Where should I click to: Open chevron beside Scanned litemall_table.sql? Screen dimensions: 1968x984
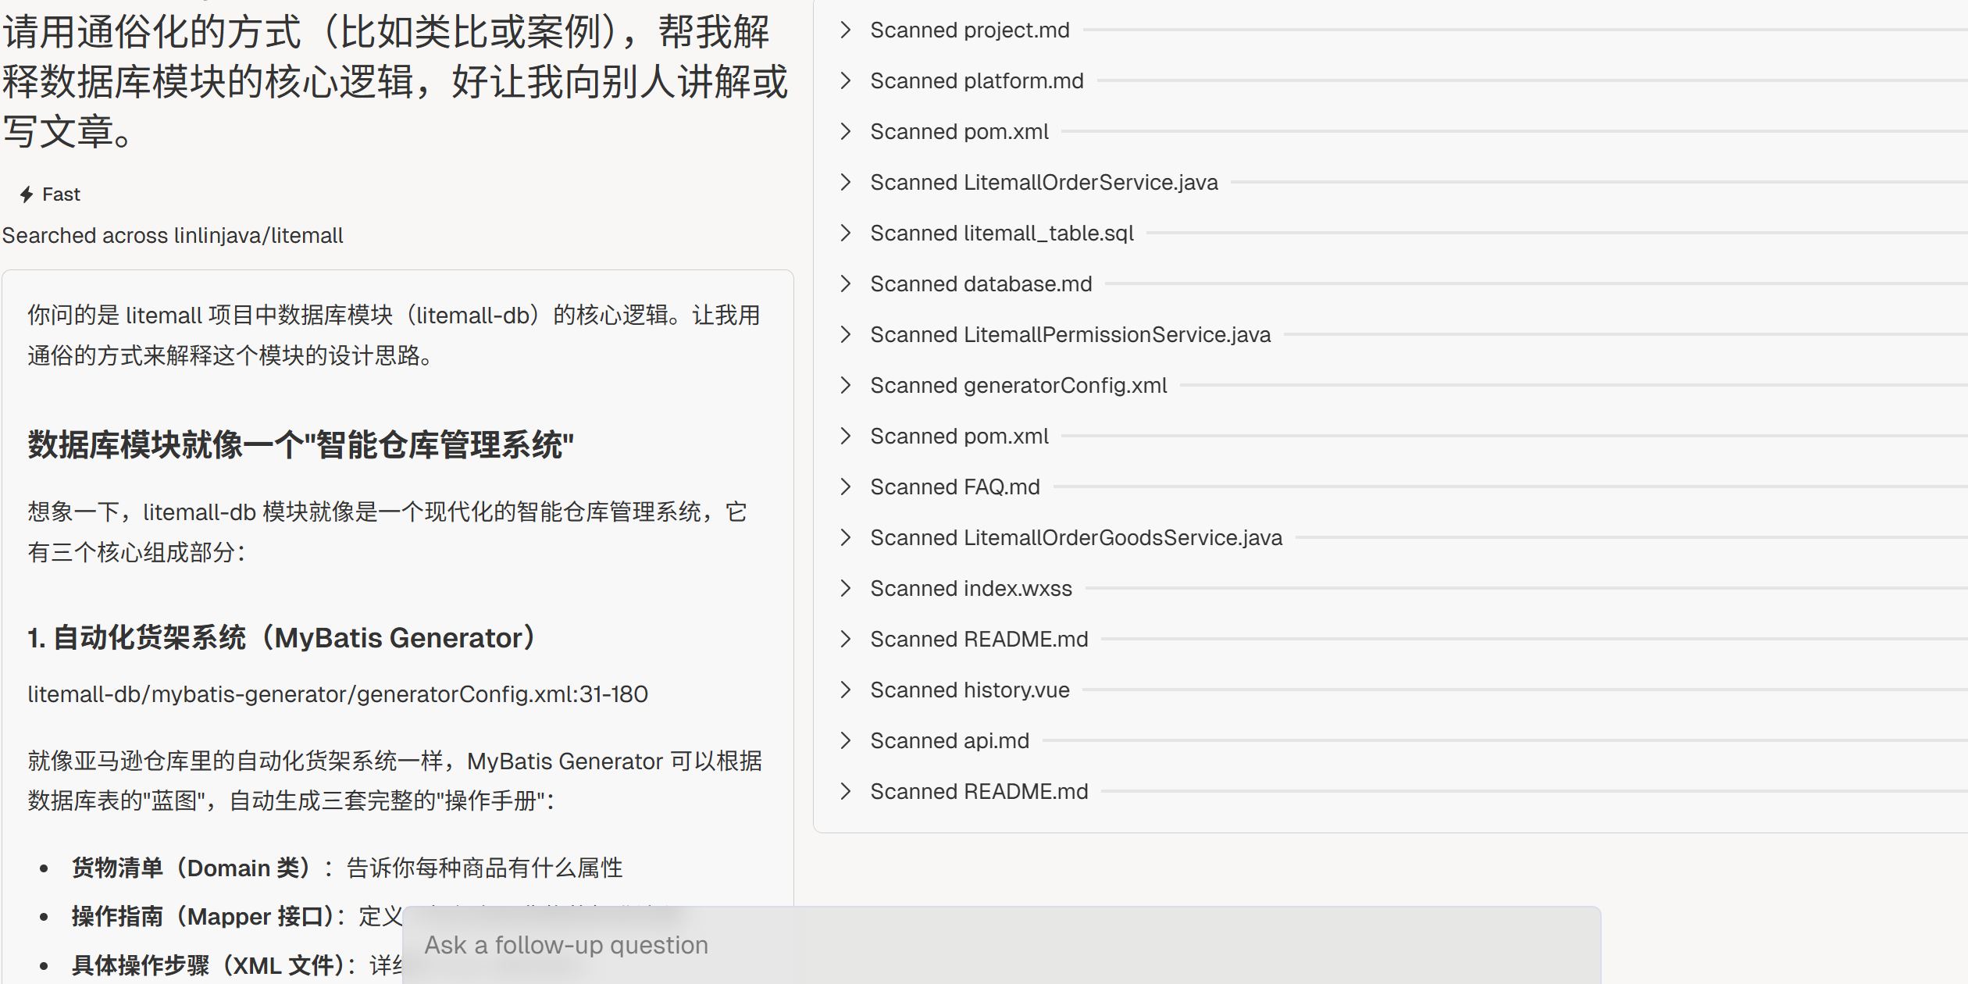[845, 233]
